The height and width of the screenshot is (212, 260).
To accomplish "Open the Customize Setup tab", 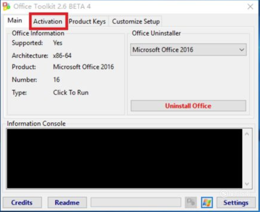I will [136, 21].
